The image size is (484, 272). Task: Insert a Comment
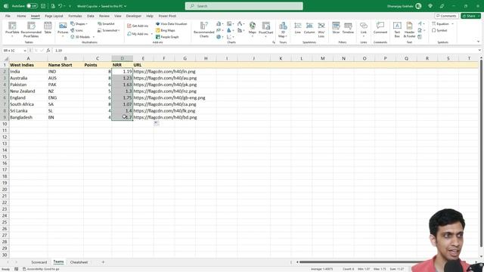click(380, 28)
